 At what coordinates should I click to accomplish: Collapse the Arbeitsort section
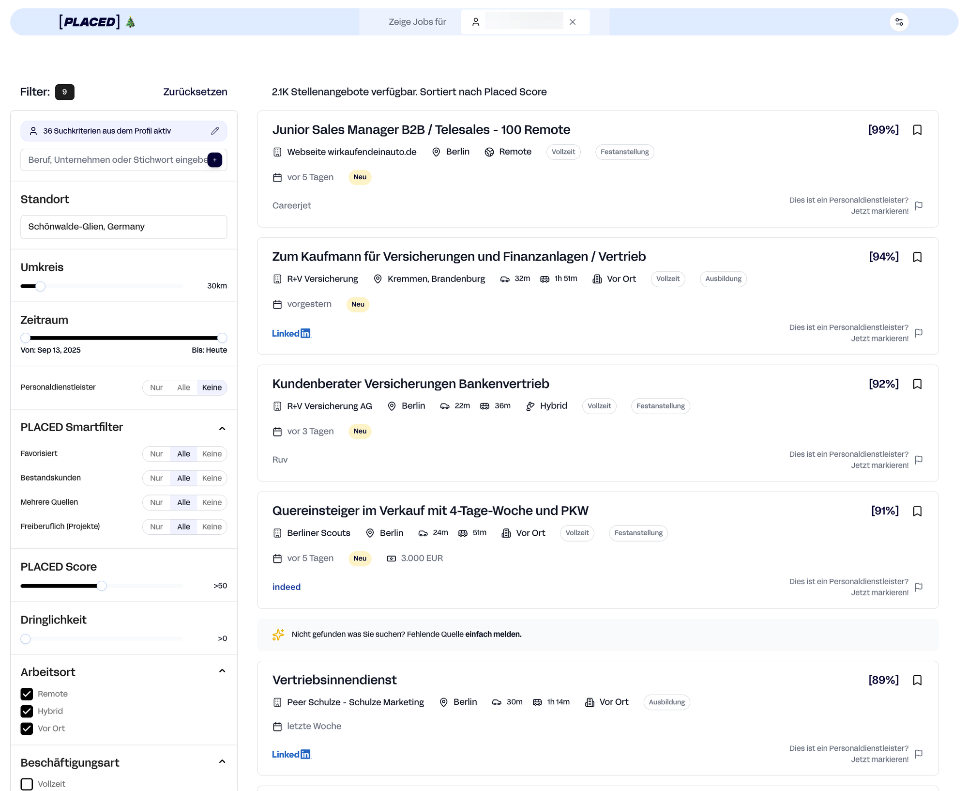(222, 671)
